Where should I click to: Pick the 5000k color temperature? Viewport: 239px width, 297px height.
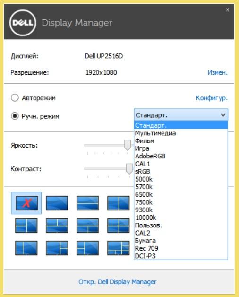click(x=181, y=179)
